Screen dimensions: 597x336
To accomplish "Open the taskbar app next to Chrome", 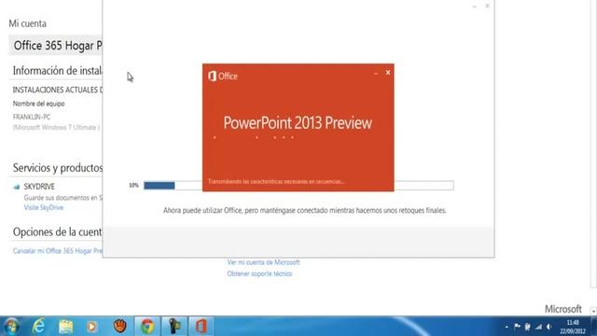I will pyautogui.click(x=174, y=327).
